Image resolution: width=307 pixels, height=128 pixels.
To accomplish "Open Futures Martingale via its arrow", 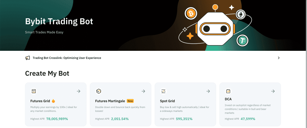I will [x=143, y=91].
